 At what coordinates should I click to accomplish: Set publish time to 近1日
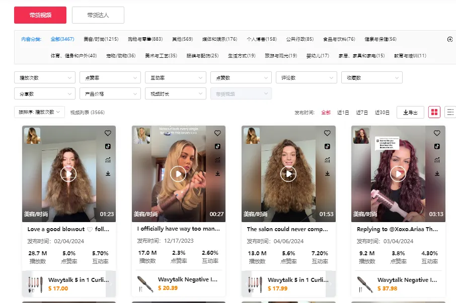343,113
